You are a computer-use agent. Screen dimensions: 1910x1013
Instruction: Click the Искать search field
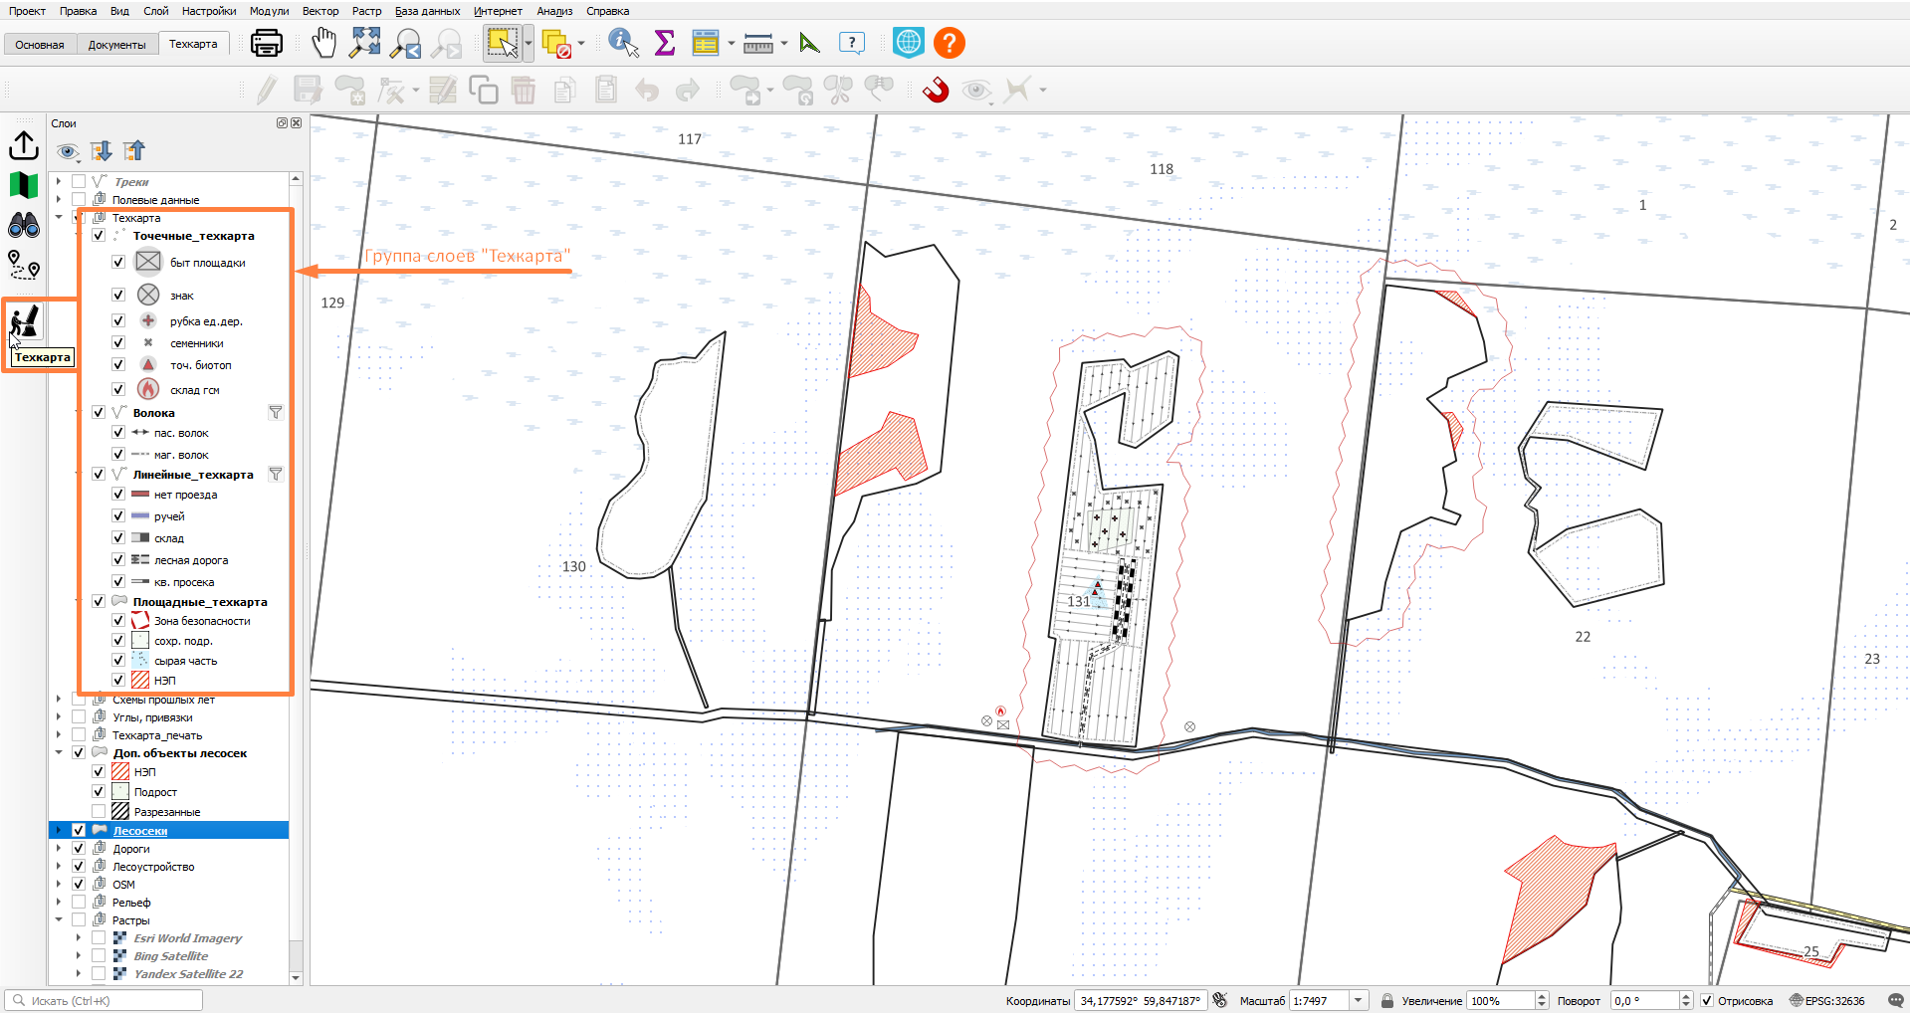point(104,1000)
